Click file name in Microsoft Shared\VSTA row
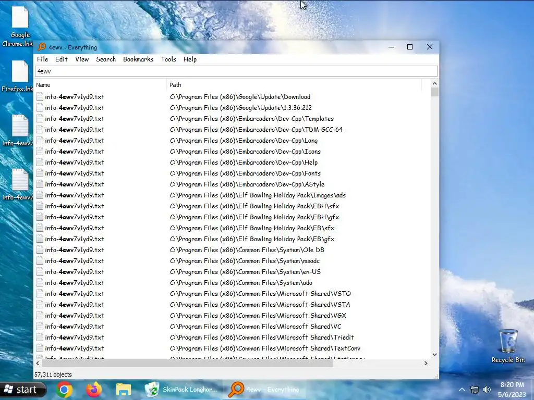Viewport: 534px width, 400px height. 75,304
